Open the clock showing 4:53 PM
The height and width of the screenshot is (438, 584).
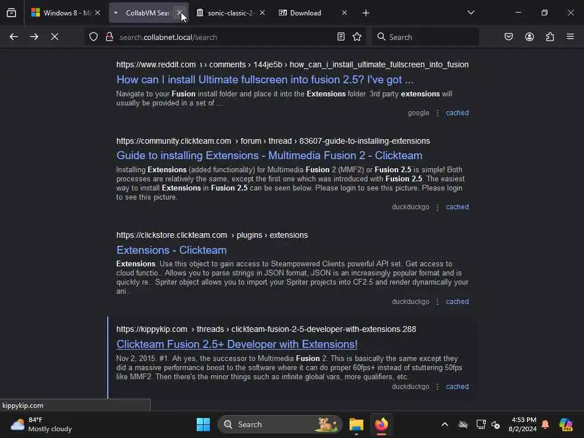tap(524, 424)
